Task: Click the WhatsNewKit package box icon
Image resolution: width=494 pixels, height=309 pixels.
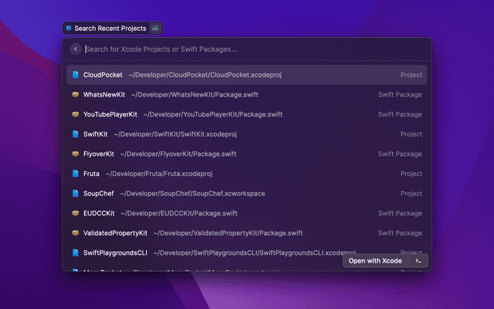Action: pos(75,95)
